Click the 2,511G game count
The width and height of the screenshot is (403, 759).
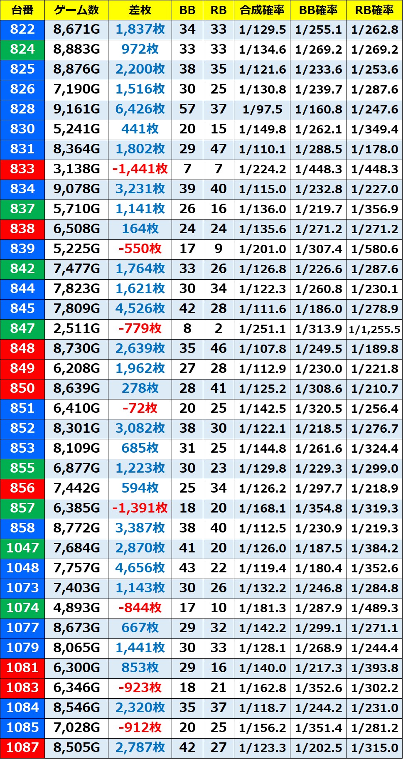(76, 329)
